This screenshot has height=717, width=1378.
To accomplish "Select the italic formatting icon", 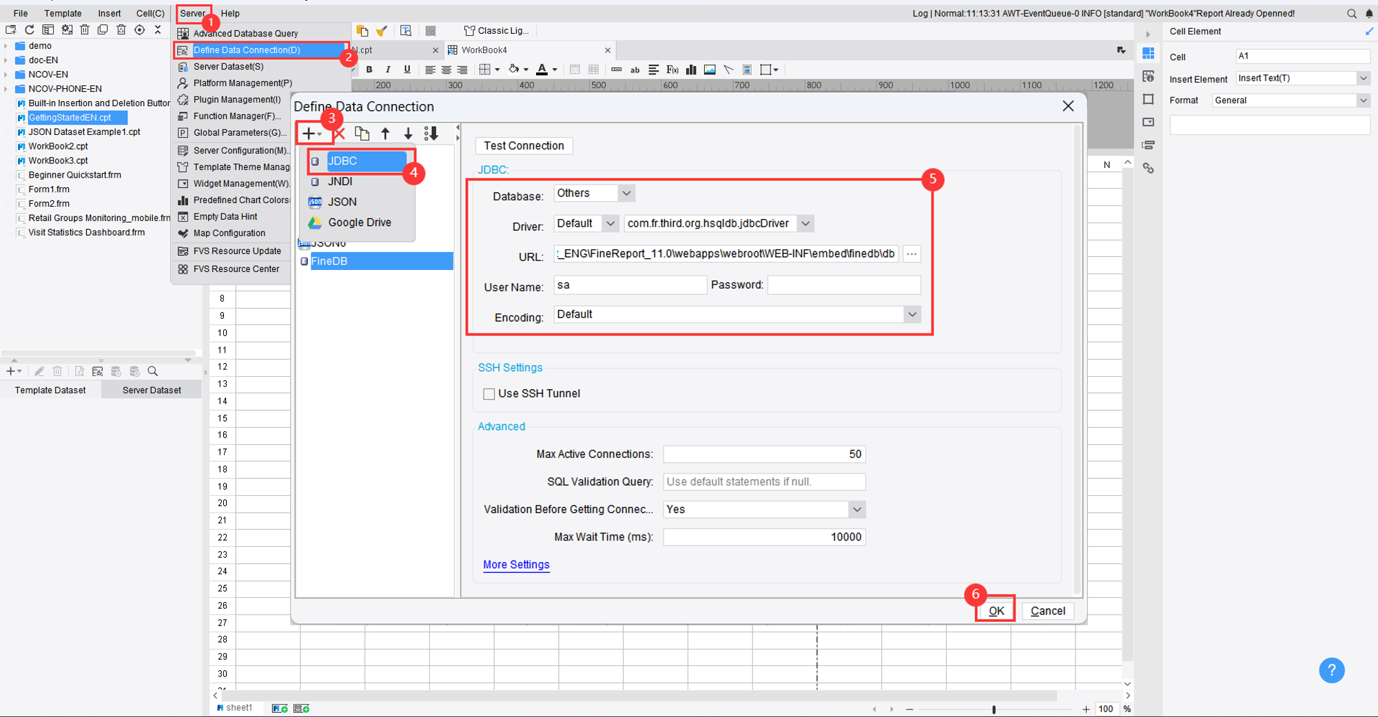I will [388, 69].
